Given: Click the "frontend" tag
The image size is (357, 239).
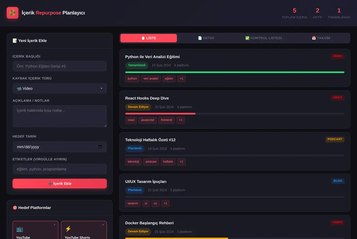Looking at the screenshot, I should click(x=166, y=120).
